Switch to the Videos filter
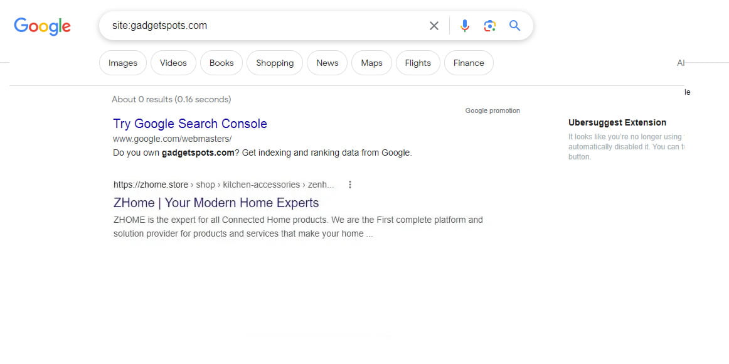 173,63
